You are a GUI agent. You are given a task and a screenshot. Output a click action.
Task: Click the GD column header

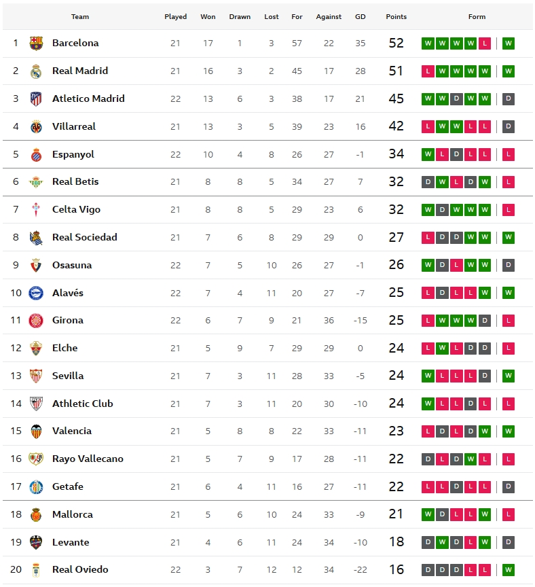[x=360, y=17]
